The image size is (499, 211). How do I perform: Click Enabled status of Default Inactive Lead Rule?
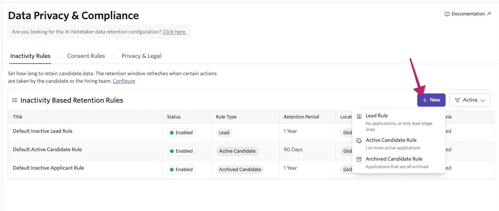coord(182,133)
